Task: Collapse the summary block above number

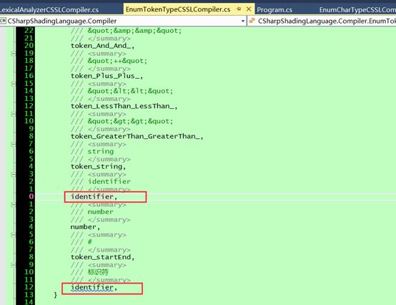Action: [13, 204]
